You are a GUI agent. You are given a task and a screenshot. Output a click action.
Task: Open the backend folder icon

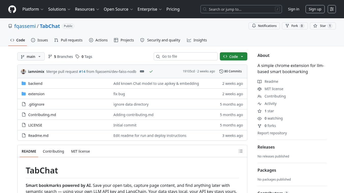[x=24, y=84]
